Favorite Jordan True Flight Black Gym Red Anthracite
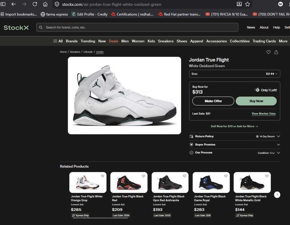This screenshot has height=225, width=290. [x=185, y=176]
